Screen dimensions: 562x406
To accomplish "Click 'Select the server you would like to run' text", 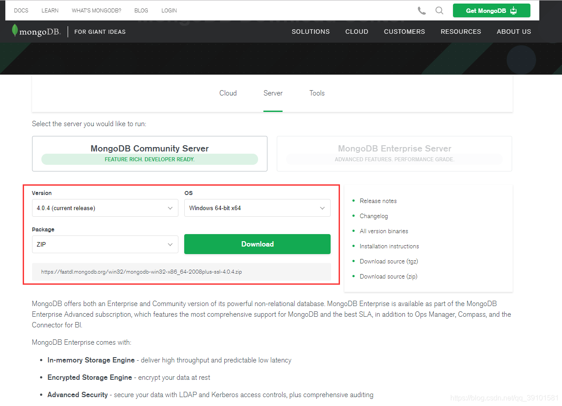I will point(89,124).
